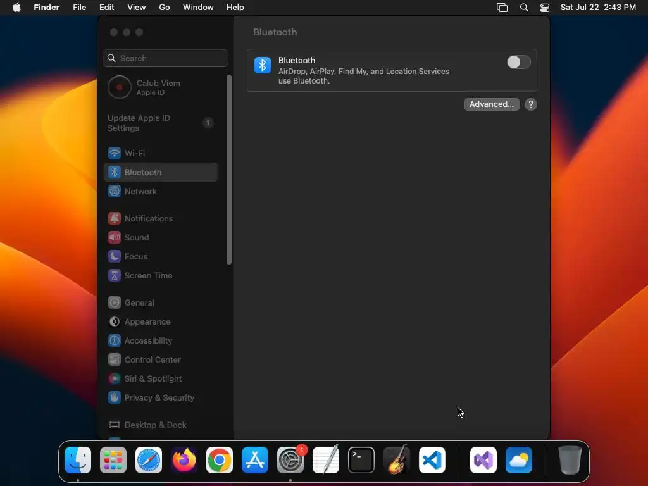Image resolution: width=648 pixels, height=486 pixels.
Task: Launch Terminal from the Dock
Action: (361, 460)
